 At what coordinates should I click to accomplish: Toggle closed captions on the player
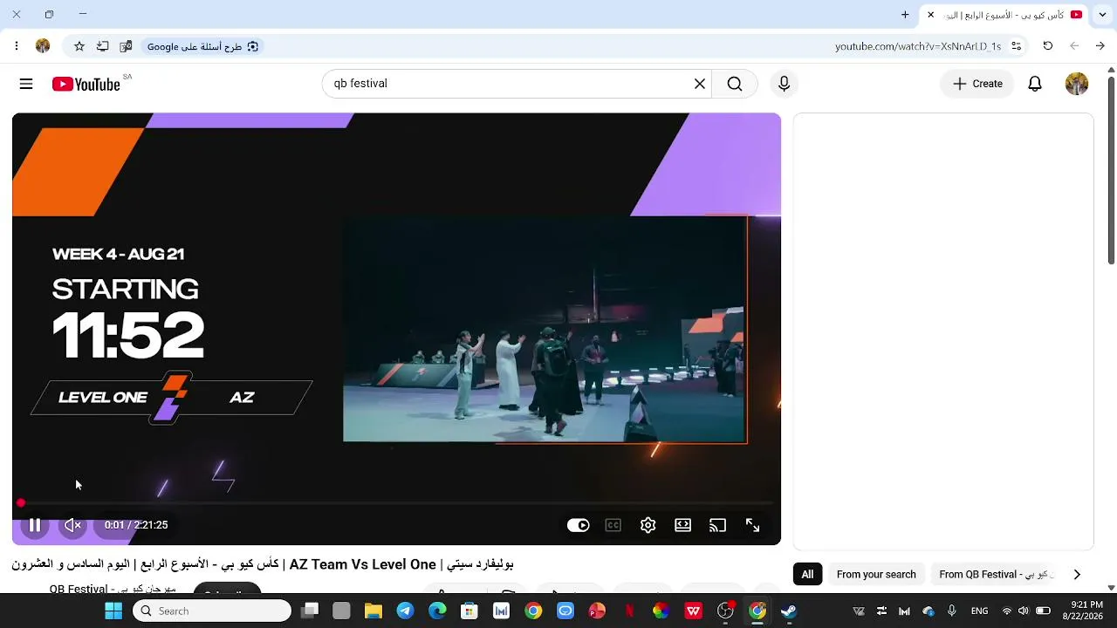[613, 525]
